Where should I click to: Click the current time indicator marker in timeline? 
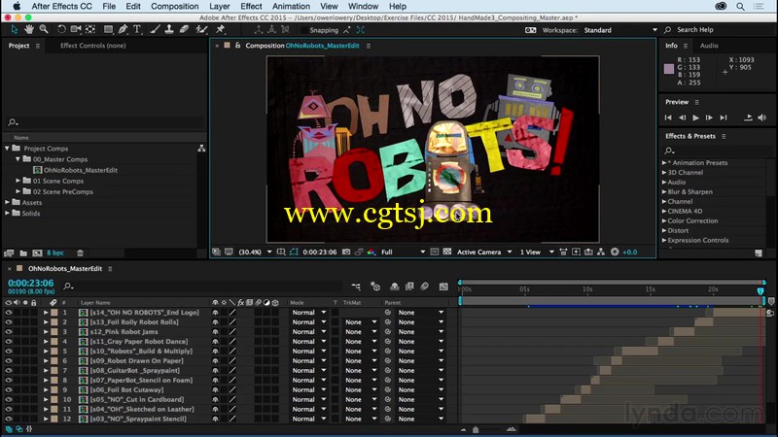click(760, 291)
